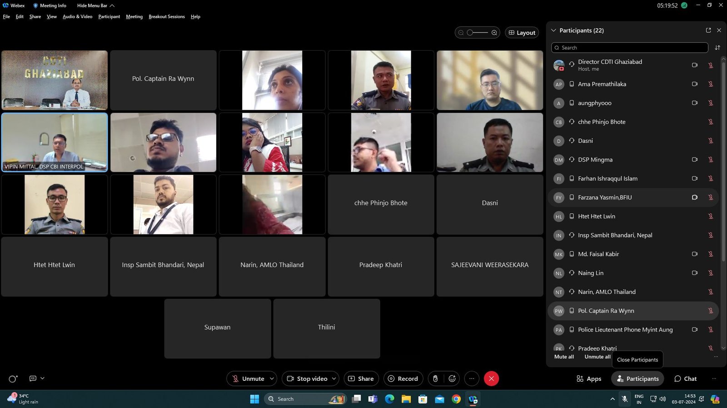The height and width of the screenshot is (408, 727).
Task: Click the participant Search field
Action: 630,48
